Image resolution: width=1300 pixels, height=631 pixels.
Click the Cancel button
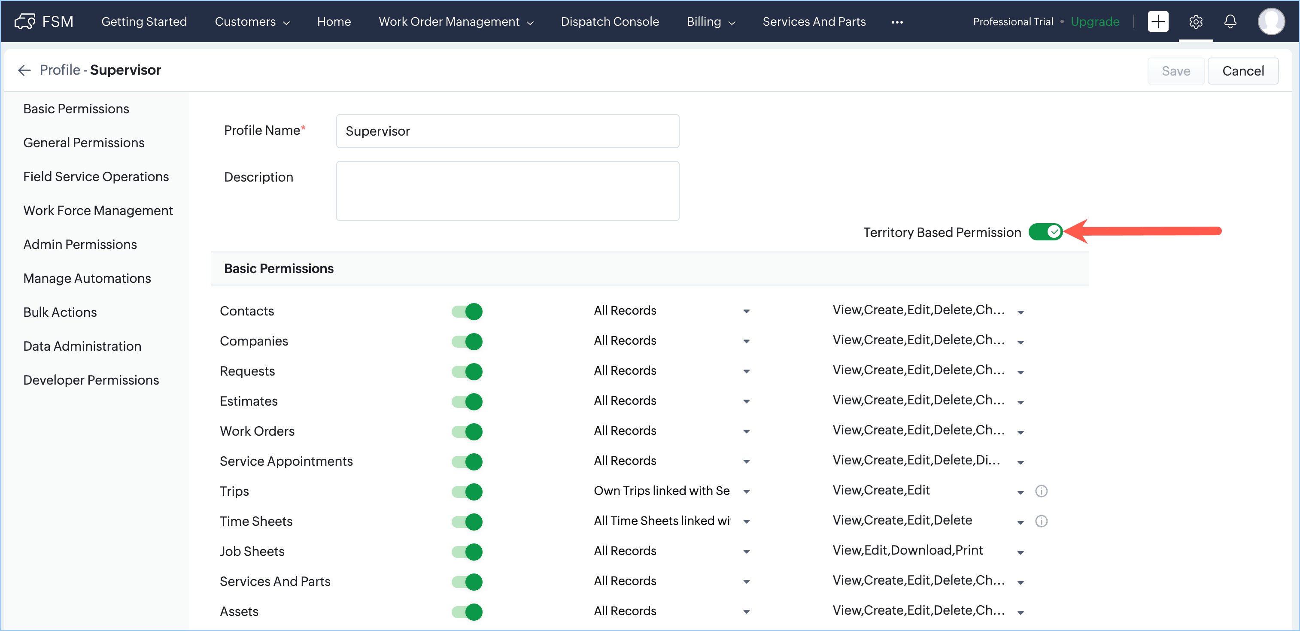[x=1242, y=71]
